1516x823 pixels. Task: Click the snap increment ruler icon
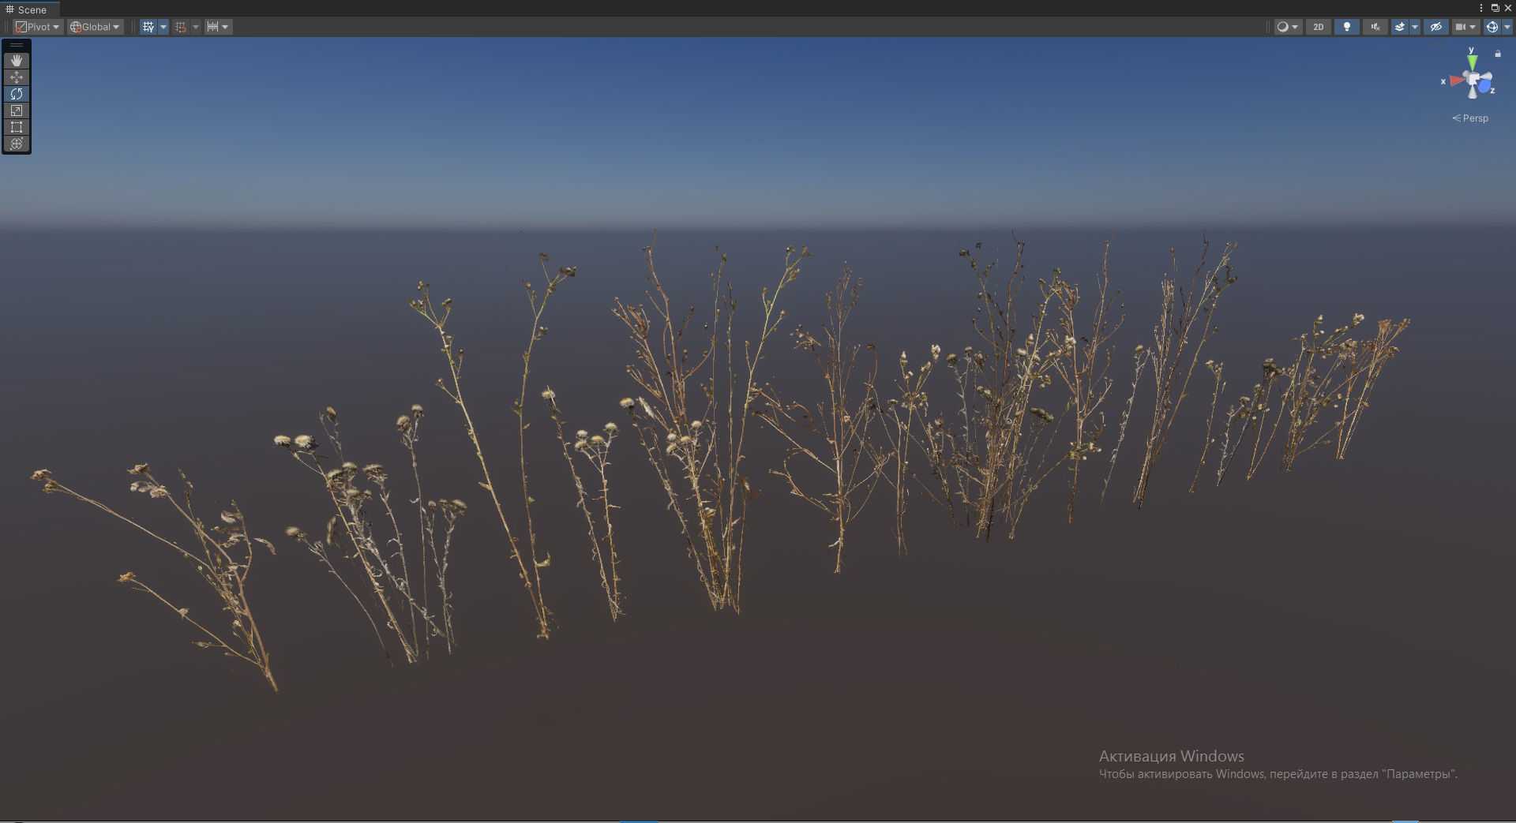coord(212,27)
